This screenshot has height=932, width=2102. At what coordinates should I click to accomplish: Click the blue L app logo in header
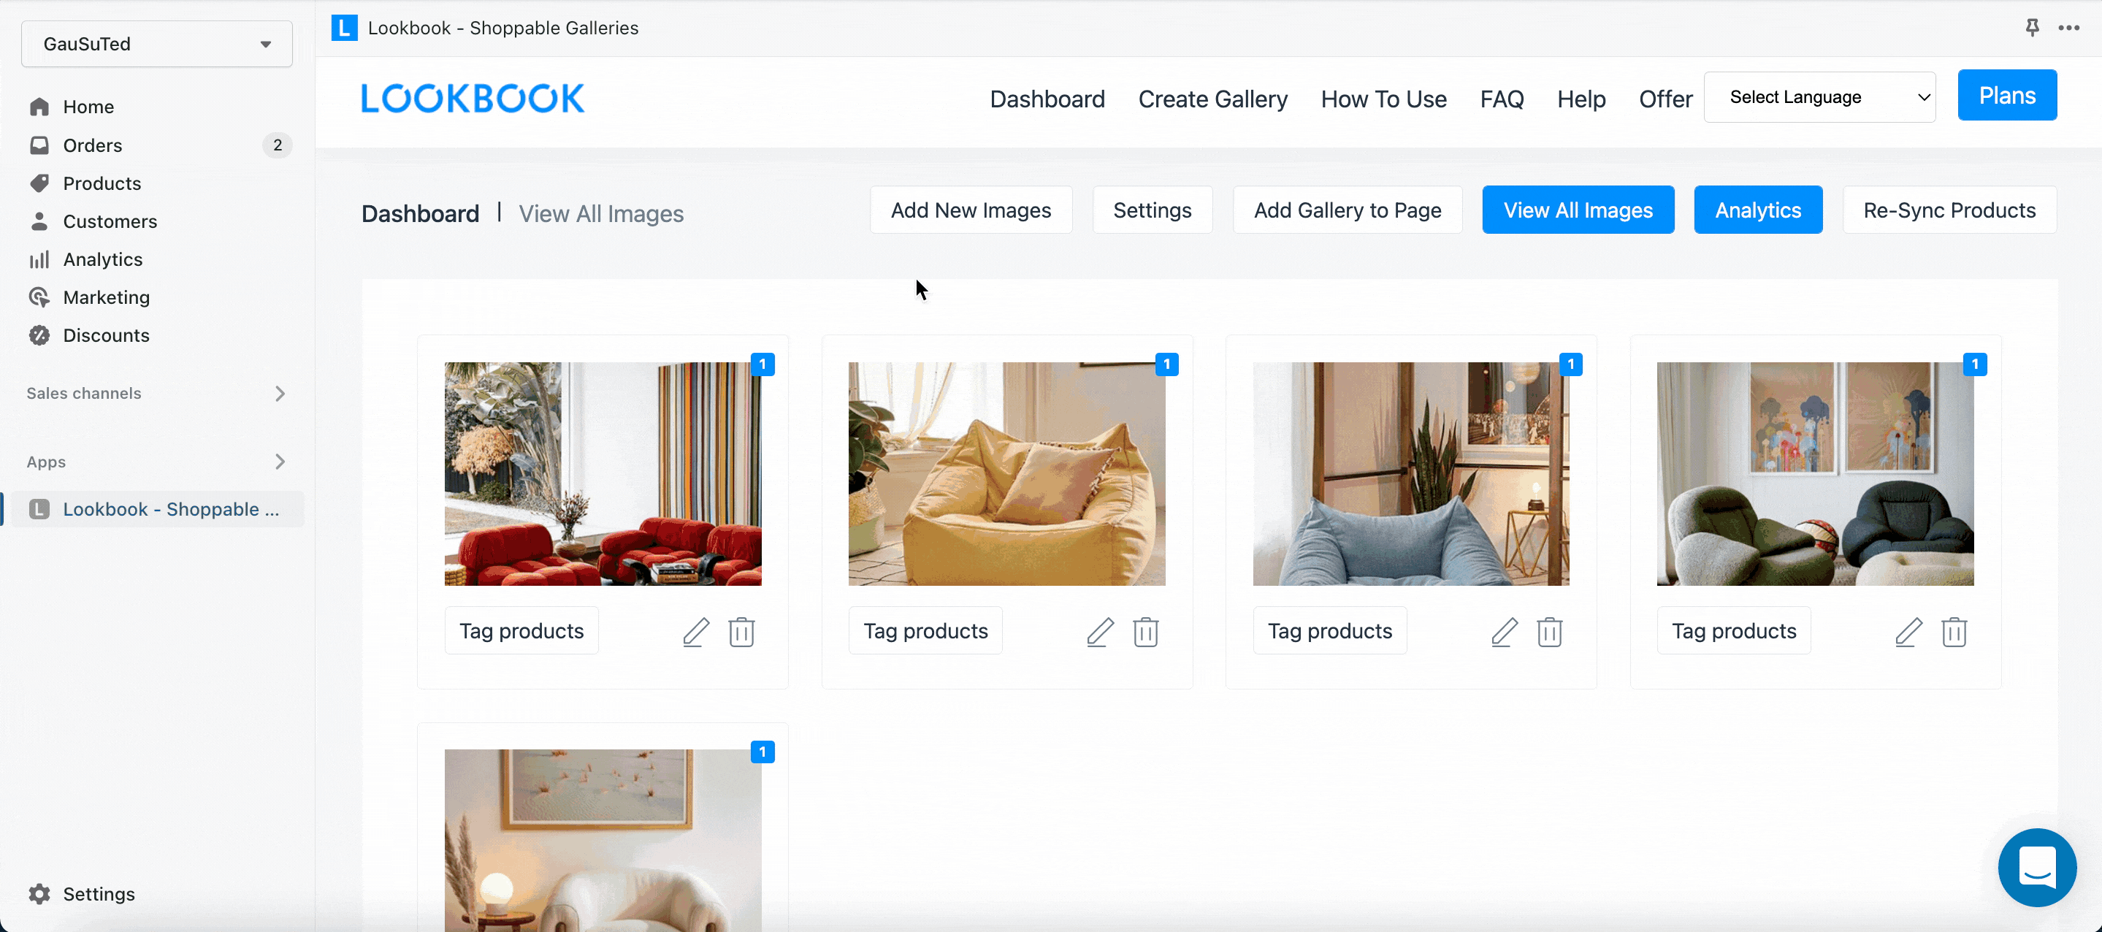point(344,28)
